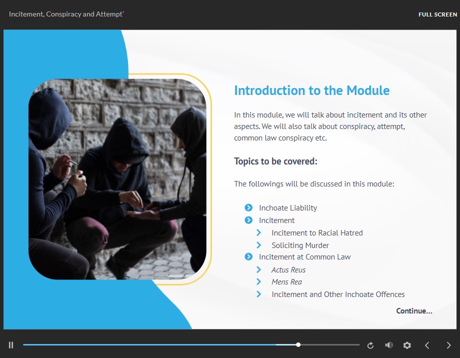This screenshot has width=460, height=358.
Task: Click the chevron beside Incitement to Racial Hatred
Action: pyautogui.click(x=258, y=232)
